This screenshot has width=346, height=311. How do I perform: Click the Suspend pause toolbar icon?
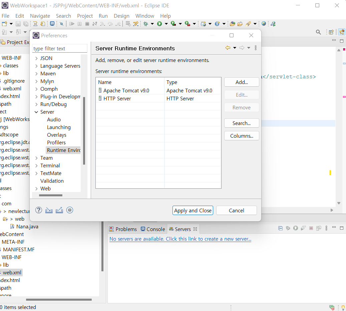(79, 24)
